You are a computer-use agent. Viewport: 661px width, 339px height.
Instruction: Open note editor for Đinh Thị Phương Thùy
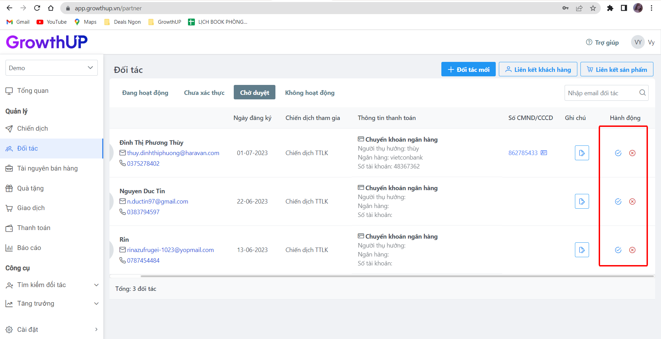[582, 153]
